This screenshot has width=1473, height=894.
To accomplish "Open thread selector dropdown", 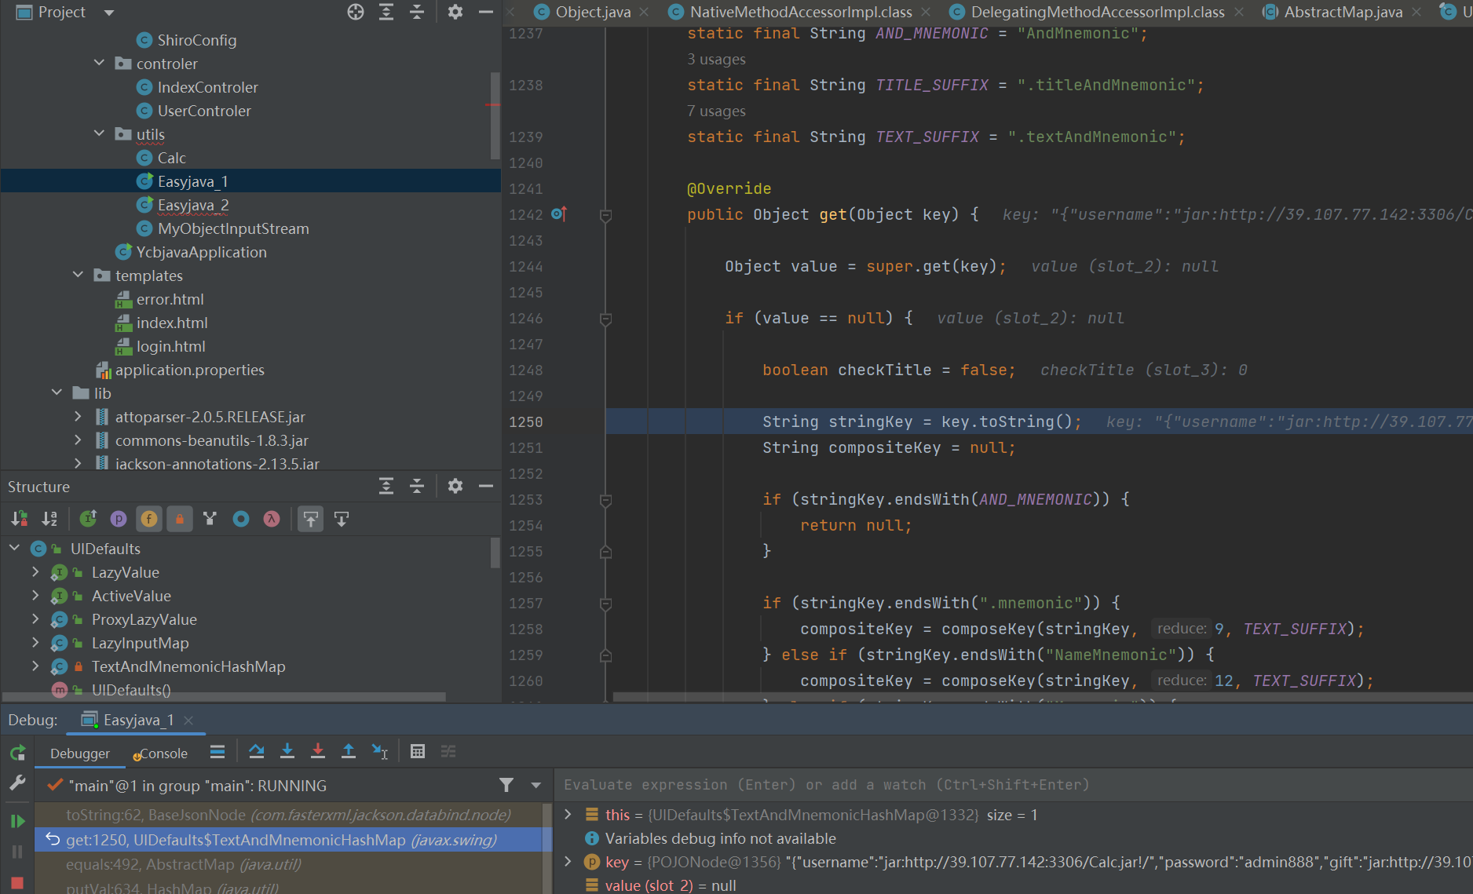I will pos(536,785).
